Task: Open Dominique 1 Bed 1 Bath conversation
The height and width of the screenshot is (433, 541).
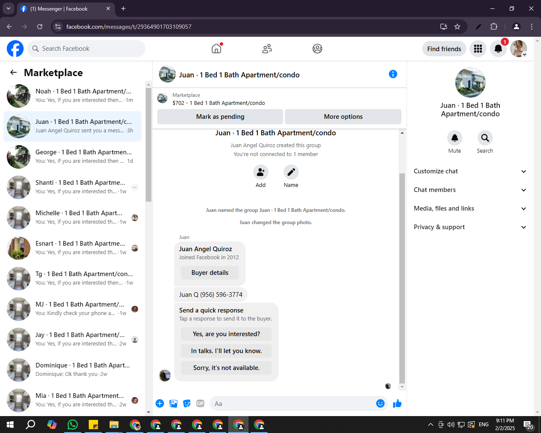Action: [x=73, y=370]
